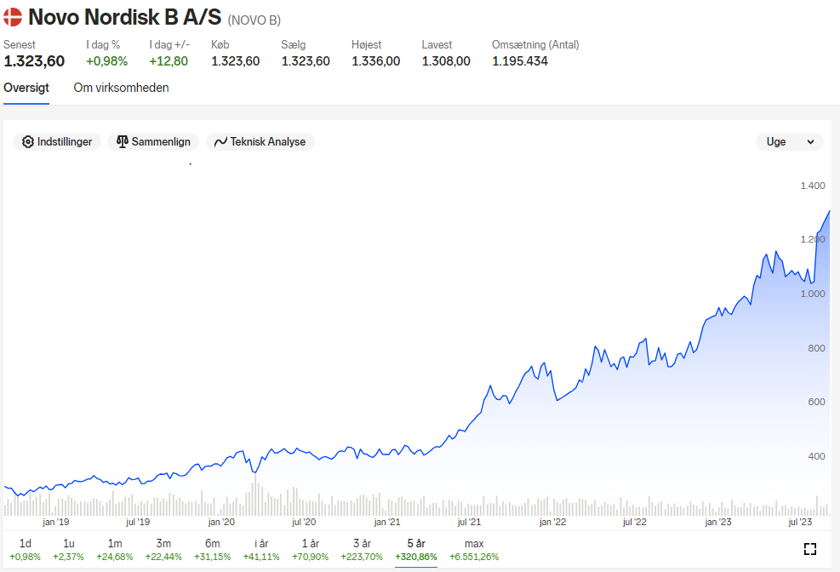Click the jul '20 date label
This screenshot has width=840, height=572.
(x=304, y=522)
